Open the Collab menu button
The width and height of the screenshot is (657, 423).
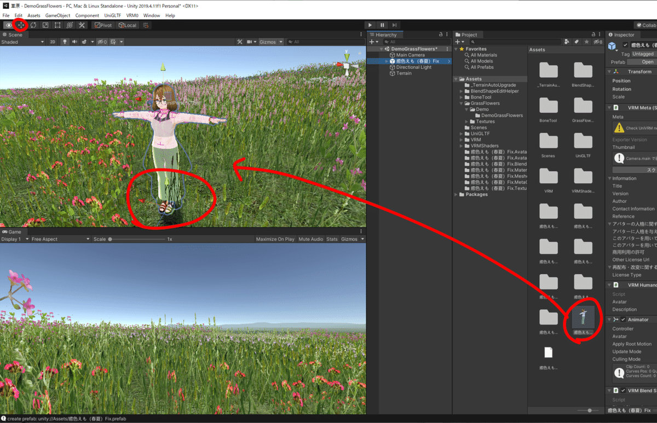[646, 25]
